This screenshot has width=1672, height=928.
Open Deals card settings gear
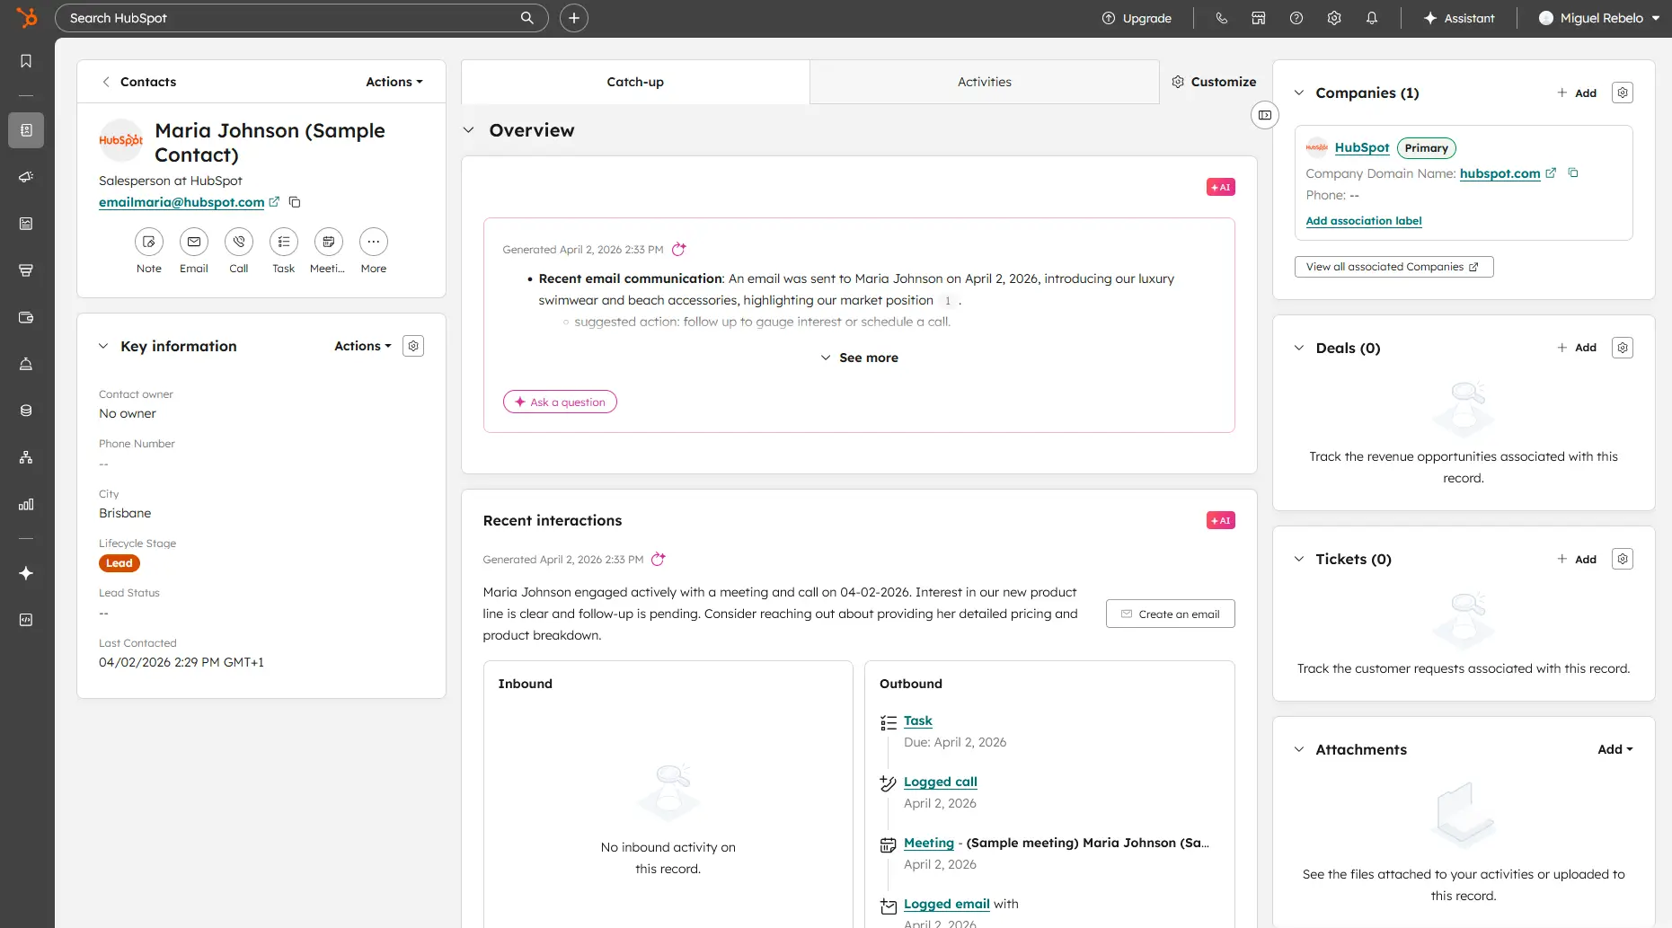pos(1623,348)
